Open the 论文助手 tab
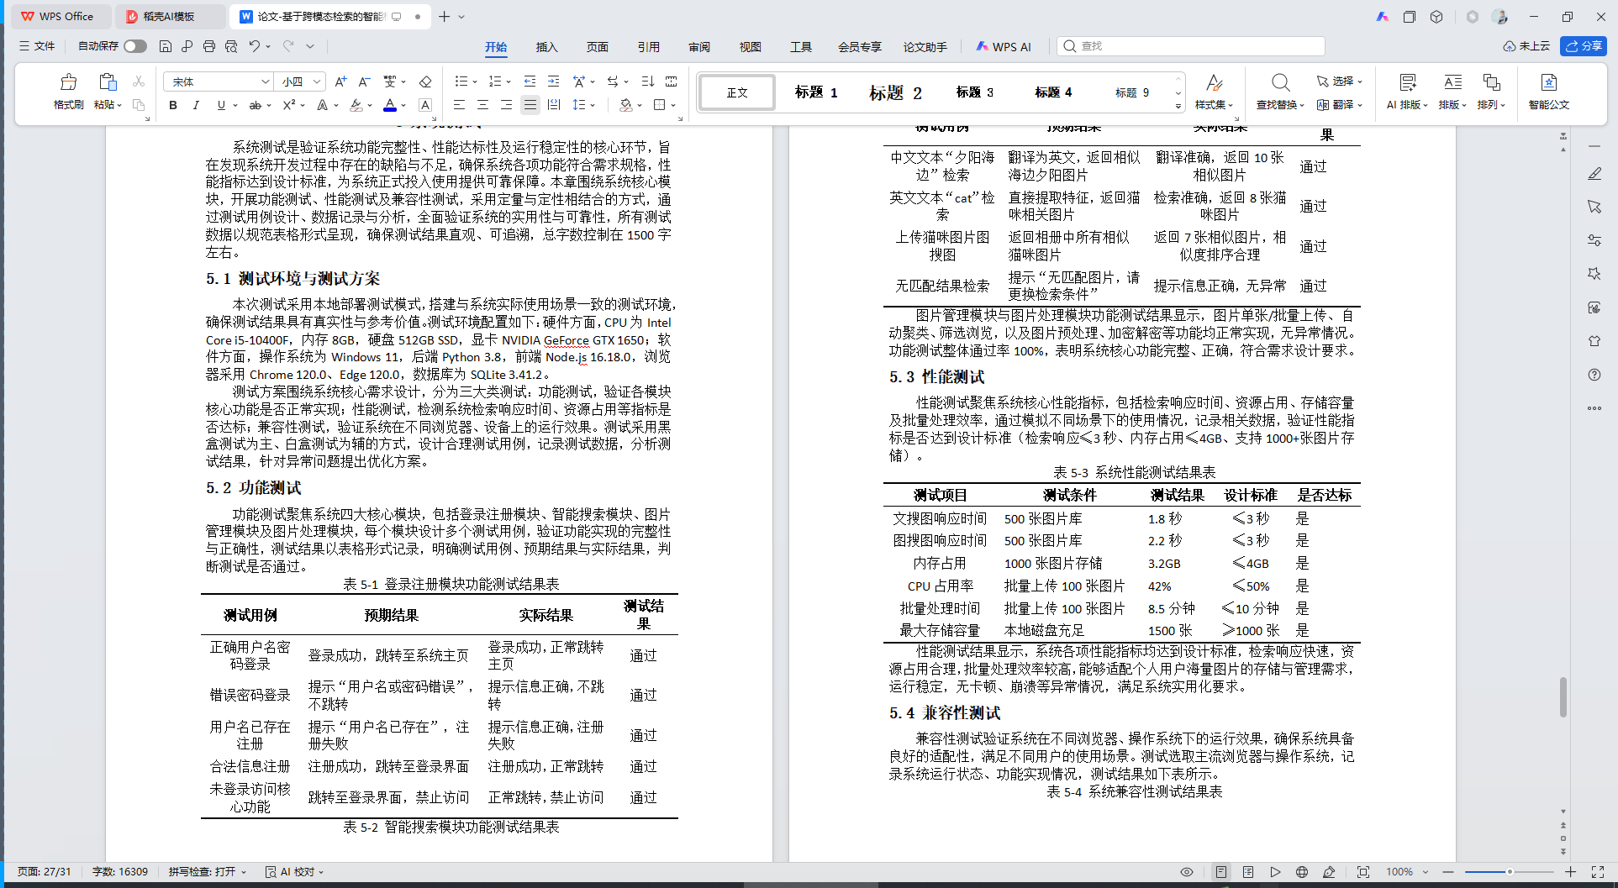 925,47
